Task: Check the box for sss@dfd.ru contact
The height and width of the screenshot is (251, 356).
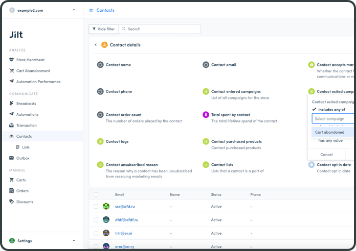Action: 96,207
